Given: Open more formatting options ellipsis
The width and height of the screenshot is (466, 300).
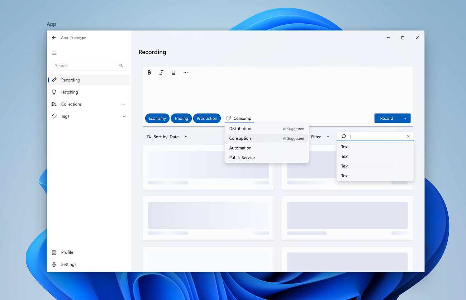Looking at the screenshot, I should pos(186,72).
